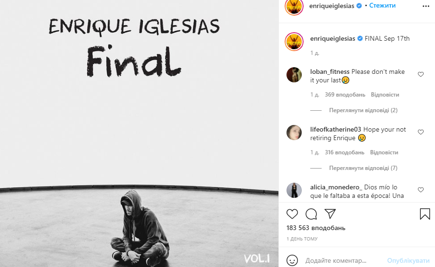The height and width of the screenshot is (267, 435).
Task: Open the enriqueiglesias profile avatar in the header
Action: click(294, 6)
